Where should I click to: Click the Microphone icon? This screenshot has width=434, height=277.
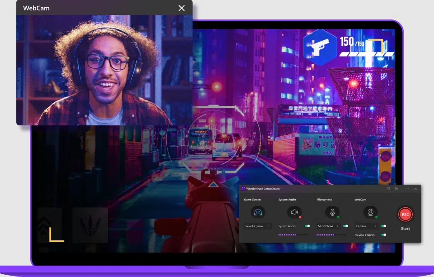coord(332,212)
